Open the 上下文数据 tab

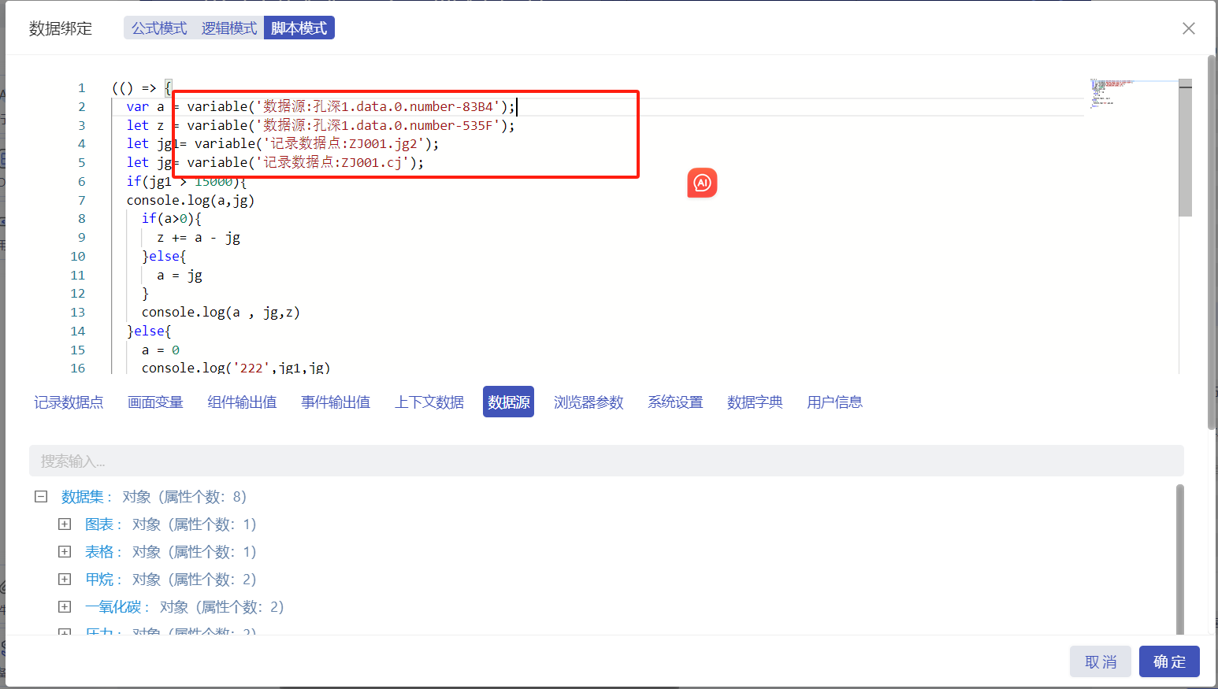coord(429,402)
